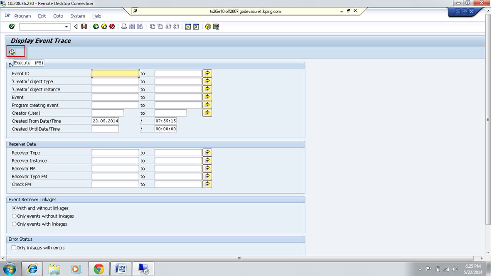Click inside the Event ID input field
492x276 pixels.
click(x=115, y=73)
